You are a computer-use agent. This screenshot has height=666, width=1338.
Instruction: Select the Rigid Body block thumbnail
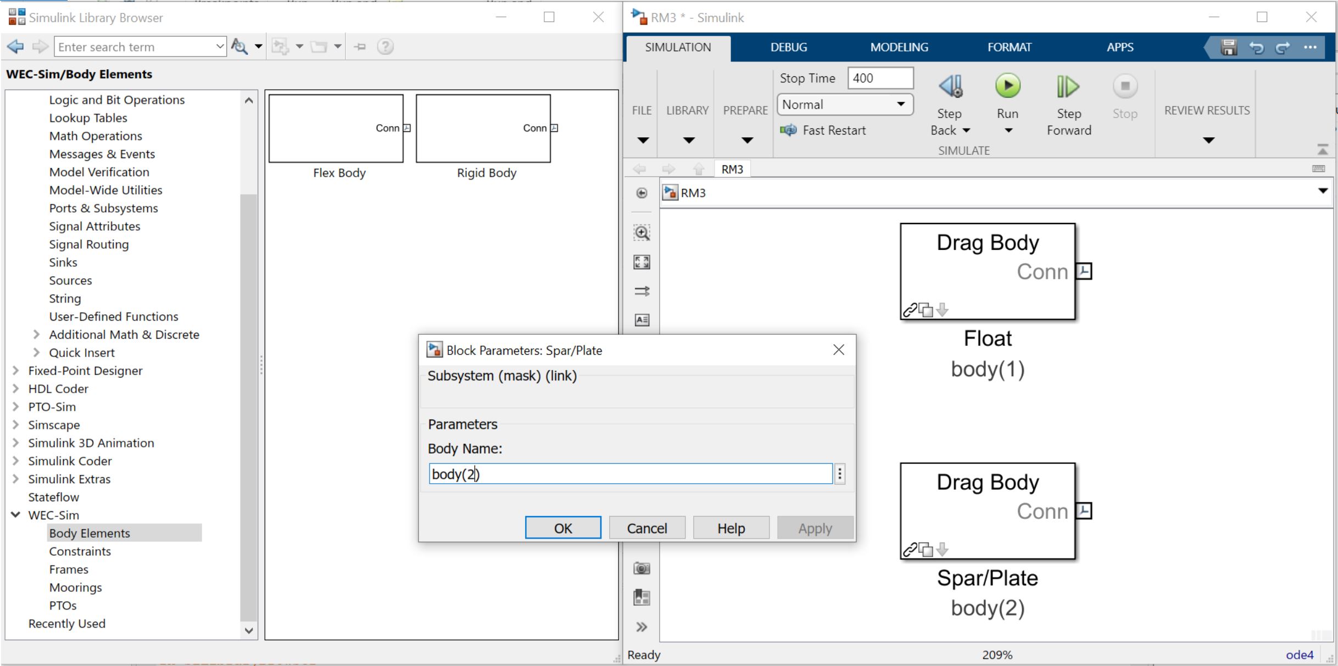click(x=483, y=128)
